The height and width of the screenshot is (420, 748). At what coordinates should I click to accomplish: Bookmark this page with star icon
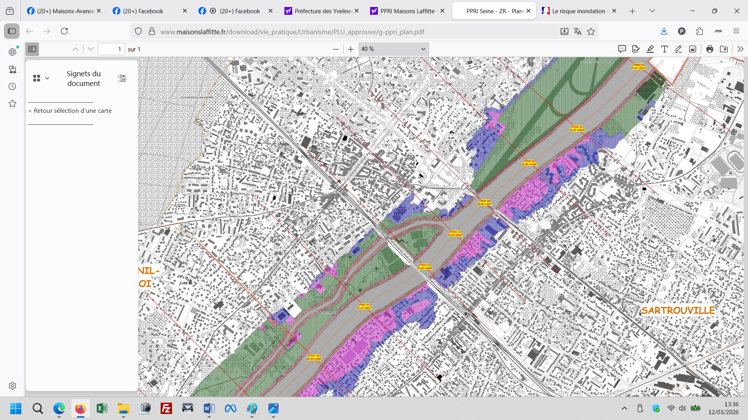[591, 31]
